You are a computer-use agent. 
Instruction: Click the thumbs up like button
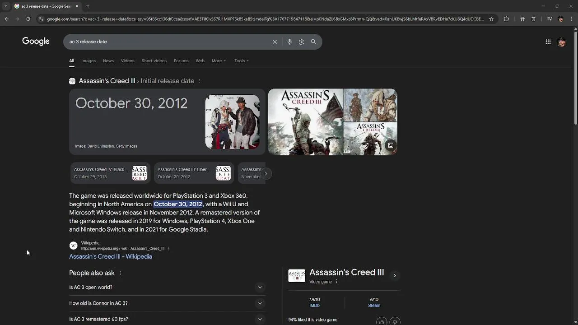382,321
